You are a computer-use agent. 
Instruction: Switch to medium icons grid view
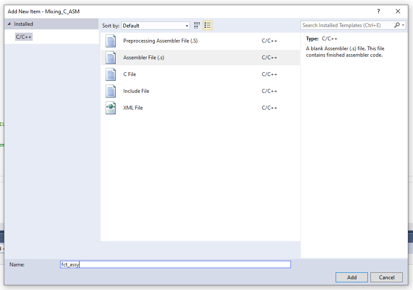[197, 25]
